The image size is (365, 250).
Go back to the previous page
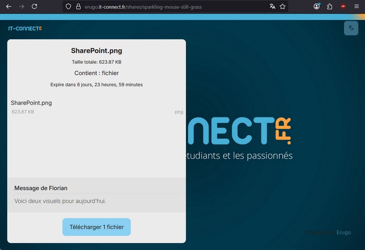pos(9,6)
